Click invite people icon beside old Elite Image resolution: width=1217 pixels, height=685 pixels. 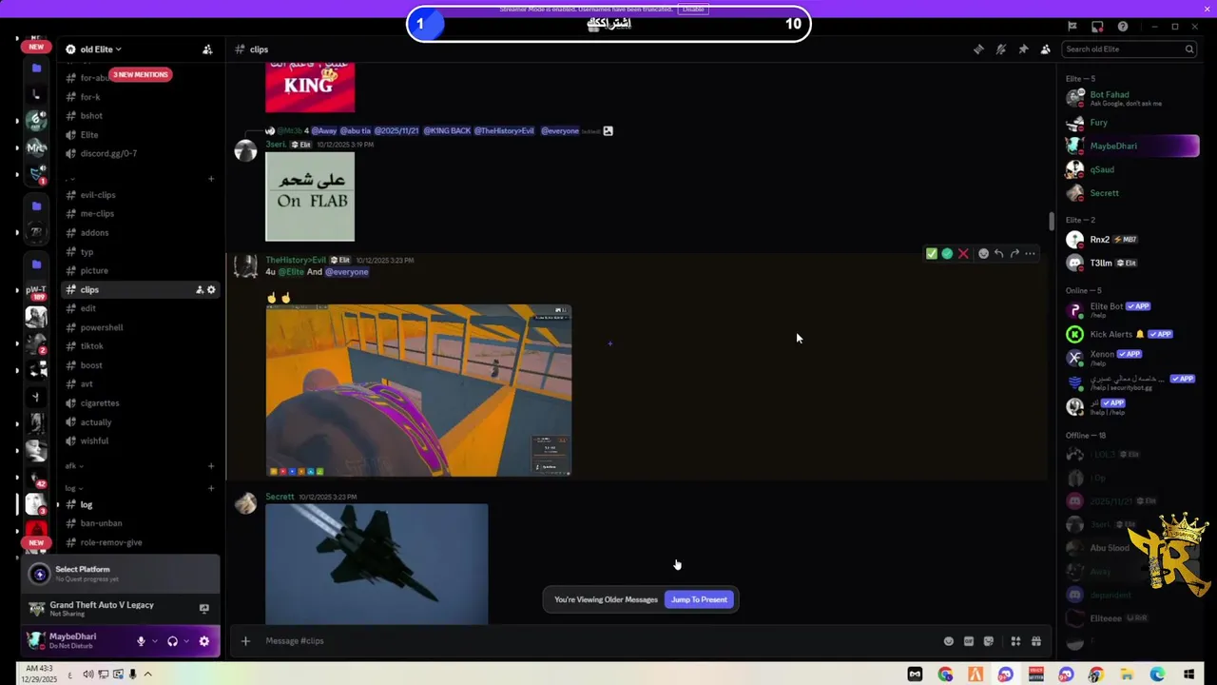click(x=207, y=49)
